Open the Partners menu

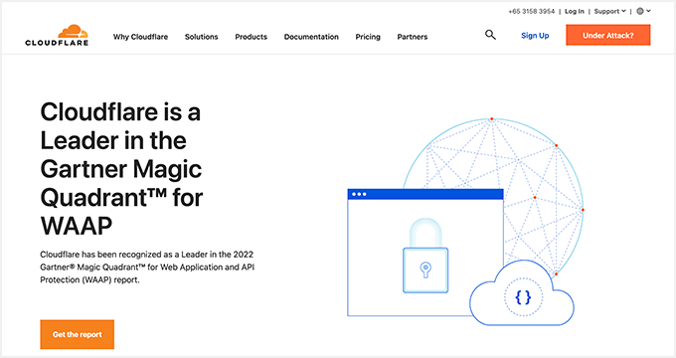click(413, 37)
